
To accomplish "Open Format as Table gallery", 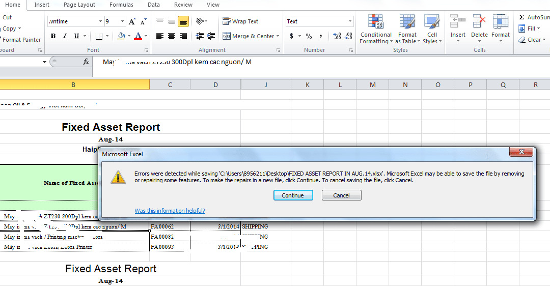I will pos(407,29).
